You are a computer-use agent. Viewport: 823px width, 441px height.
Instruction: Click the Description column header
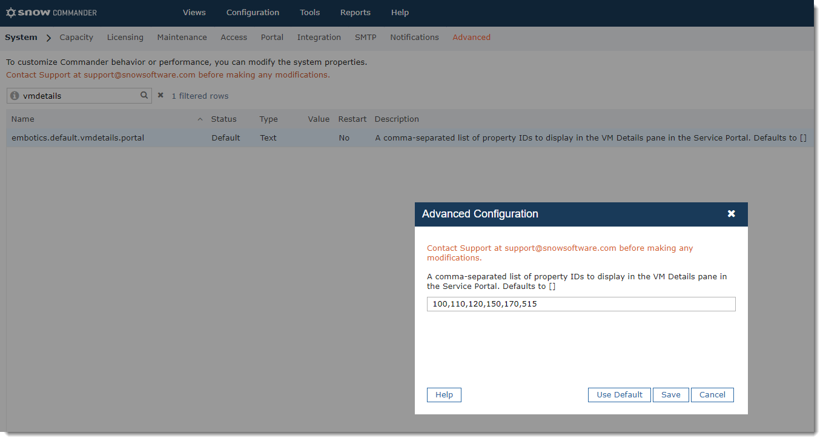[x=397, y=119]
